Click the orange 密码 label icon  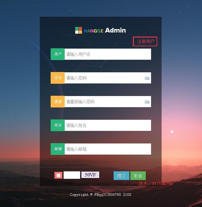point(58,78)
